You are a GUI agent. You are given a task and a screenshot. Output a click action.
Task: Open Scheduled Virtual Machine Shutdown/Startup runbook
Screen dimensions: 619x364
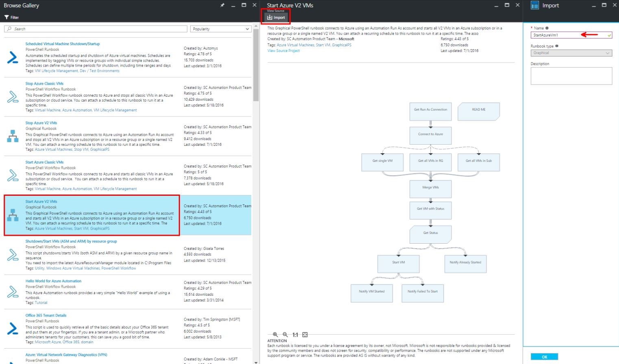click(x=63, y=44)
